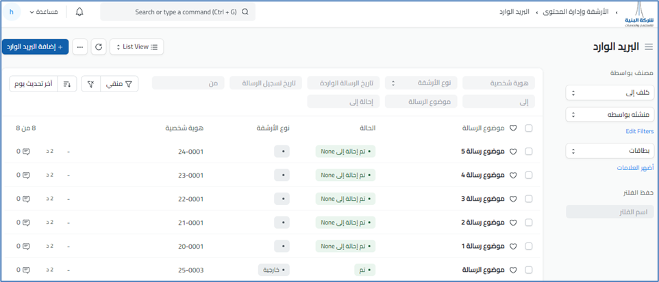
Task: Click the ID 22-0001 cell
Action: (191, 199)
